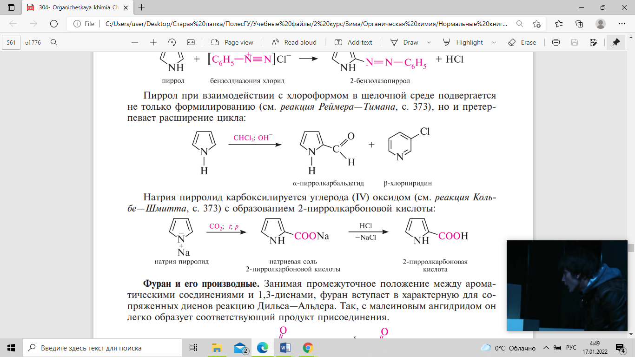Viewport: 635px width, 357px height.
Task: Click the 'of 776' page count text
Action: [x=33, y=42]
